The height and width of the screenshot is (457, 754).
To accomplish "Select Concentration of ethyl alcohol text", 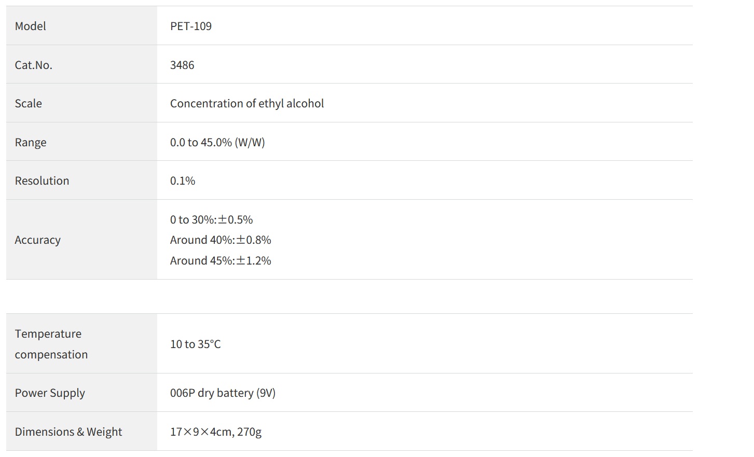I will (247, 103).
